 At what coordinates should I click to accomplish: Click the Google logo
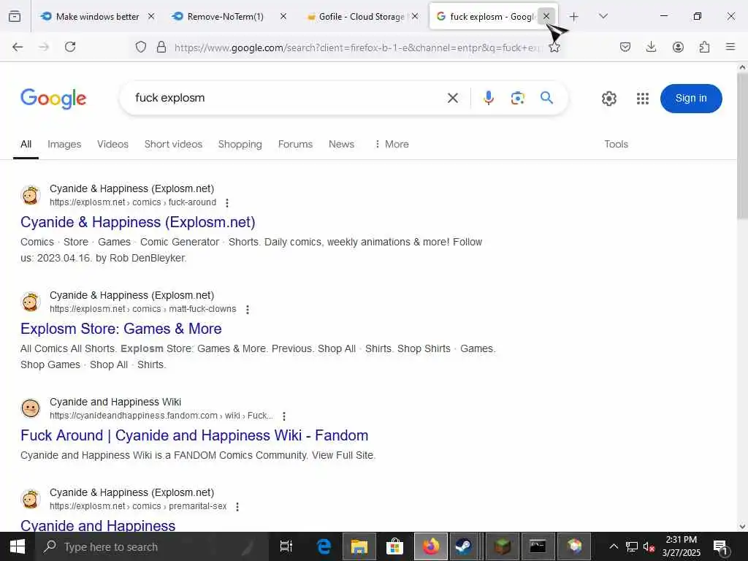53,99
